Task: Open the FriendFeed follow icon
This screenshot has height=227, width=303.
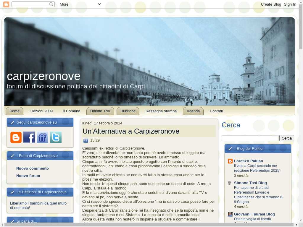Action: (43, 137)
